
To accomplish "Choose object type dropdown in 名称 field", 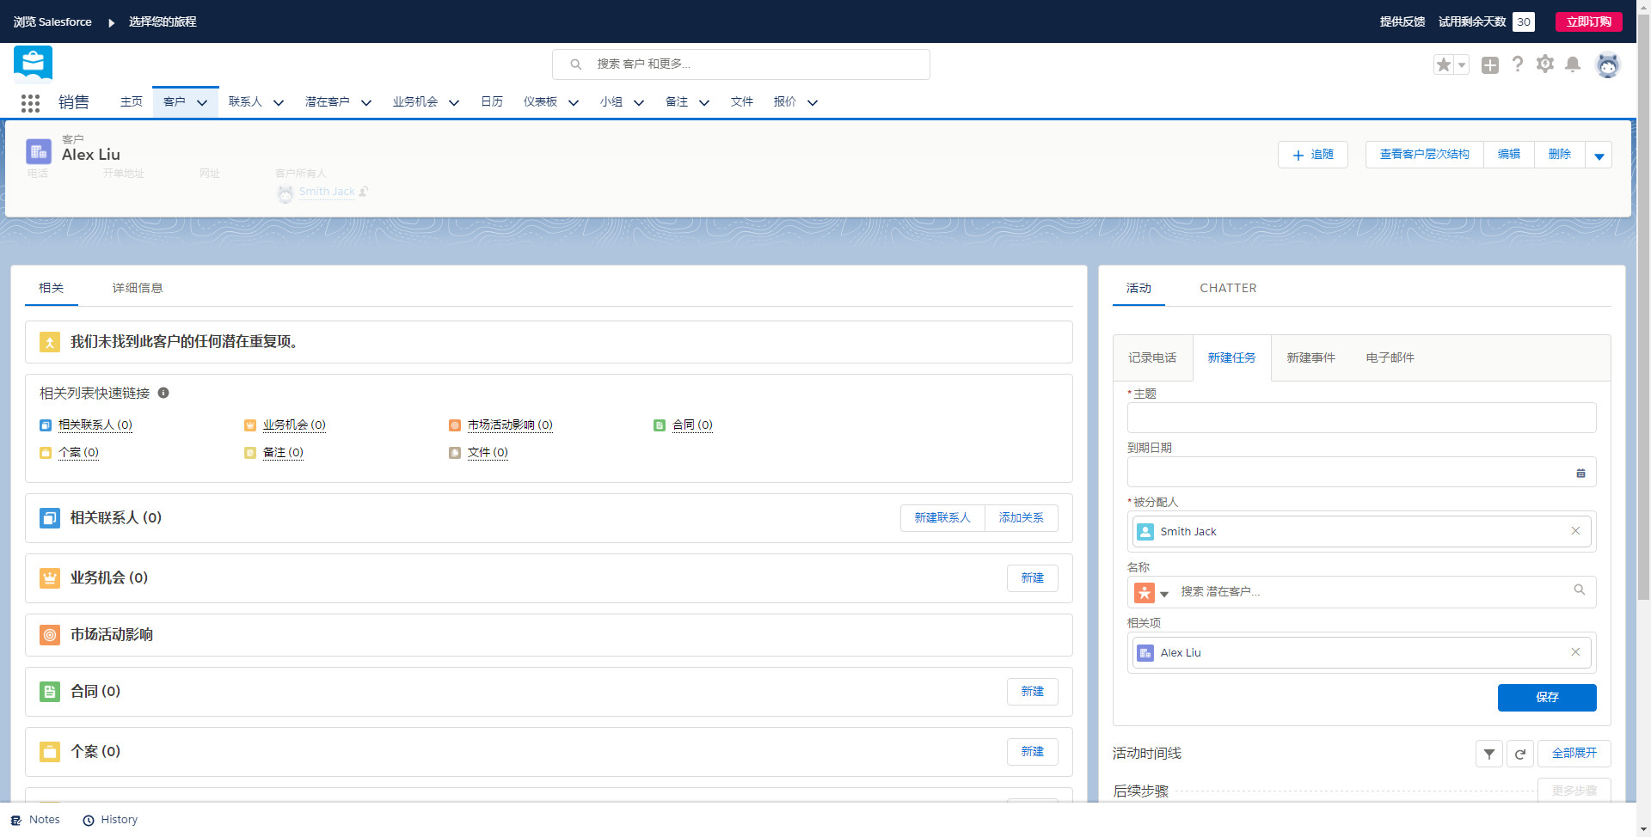I will [x=1164, y=593].
